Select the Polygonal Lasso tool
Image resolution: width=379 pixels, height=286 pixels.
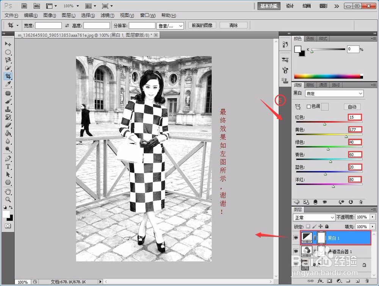(8, 60)
